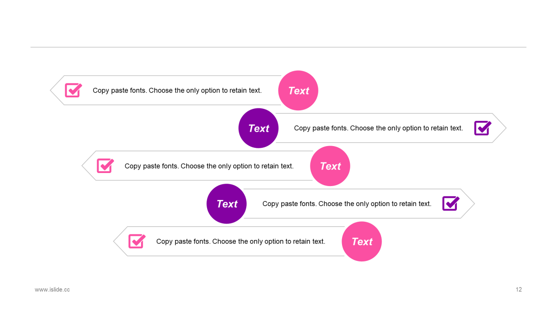Select the left arrow tip of top banner

pos(57,90)
